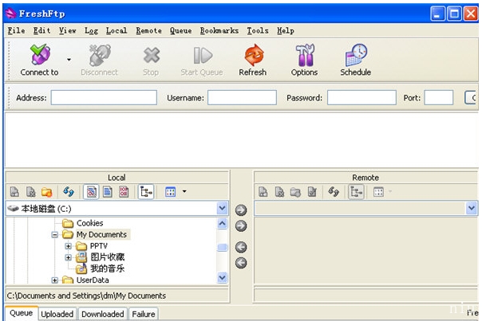The width and height of the screenshot is (482, 321).
Task: Click the topmost right-pointing transfer arrow
Action: coord(241,210)
